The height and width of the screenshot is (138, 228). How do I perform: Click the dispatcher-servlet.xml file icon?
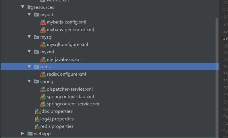pos(43,89)
